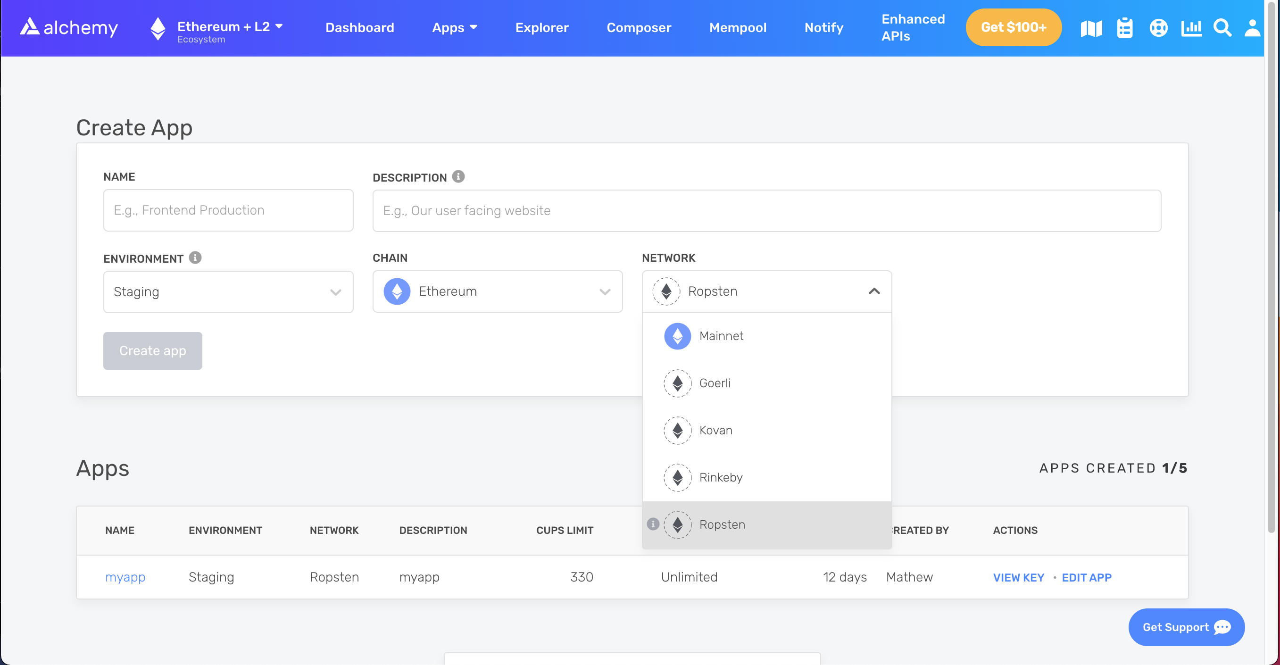1280x665 pixels.
Task: Open the Environment Staging dropdown
Action: (x=228, y=292)
